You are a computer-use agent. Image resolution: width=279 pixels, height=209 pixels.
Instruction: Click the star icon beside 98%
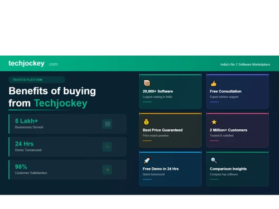[x=107, y=169]
